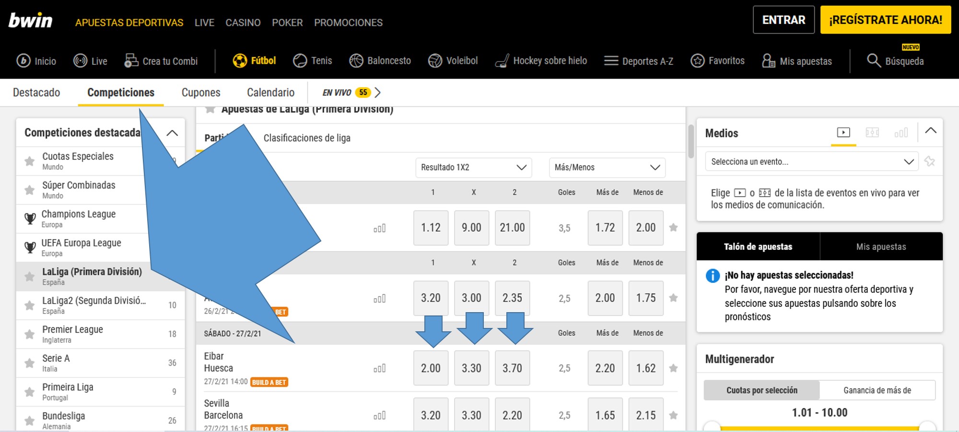The width and height of the screenshot is (959, 432).
Task: Toggle favorite star for Primeira Liga
Action: [30, 392]
